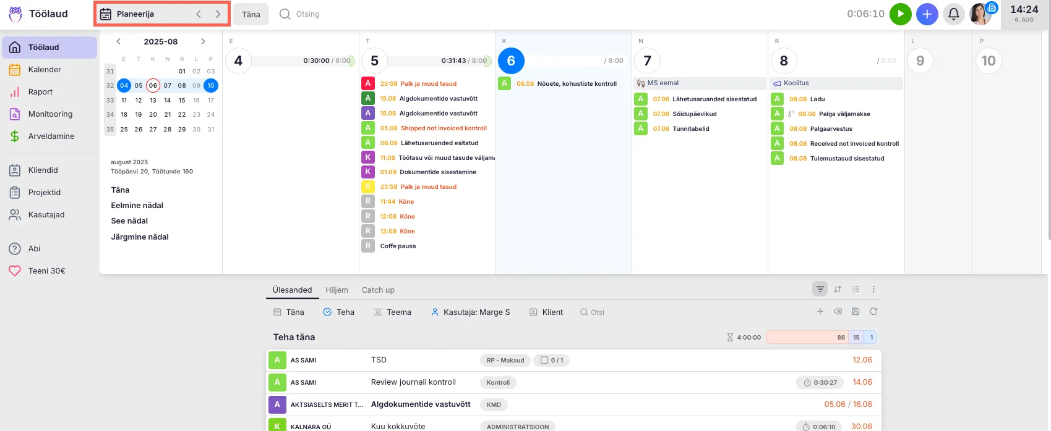Open the three-dot more options menu
This screenshot has width=1051, height=431.
pyautogui.click(x=873, y=289)
